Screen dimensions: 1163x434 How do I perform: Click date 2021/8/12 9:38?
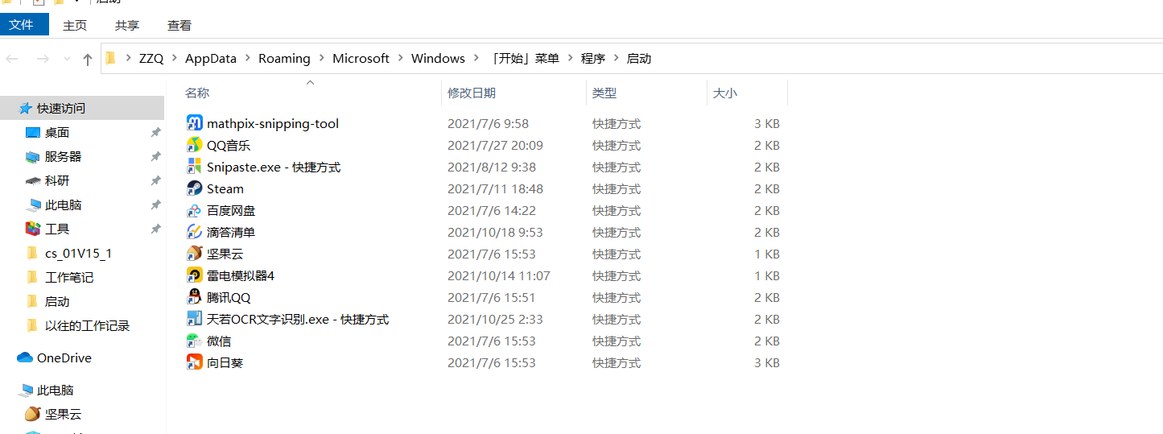491,167
